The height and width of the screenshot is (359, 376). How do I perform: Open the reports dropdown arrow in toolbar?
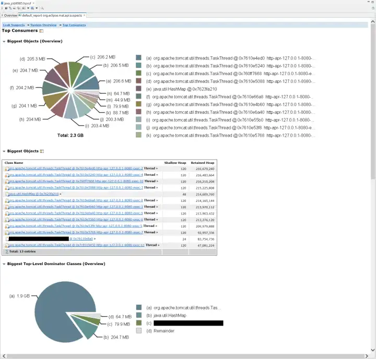(28, 8)
